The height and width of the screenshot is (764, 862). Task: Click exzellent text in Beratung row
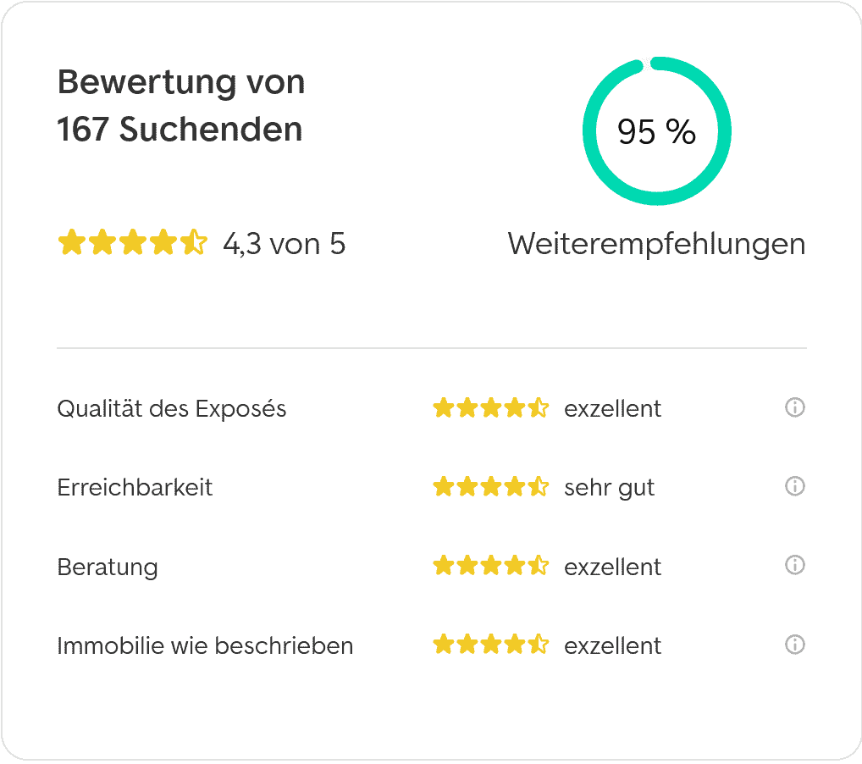(x=612, y=567)
